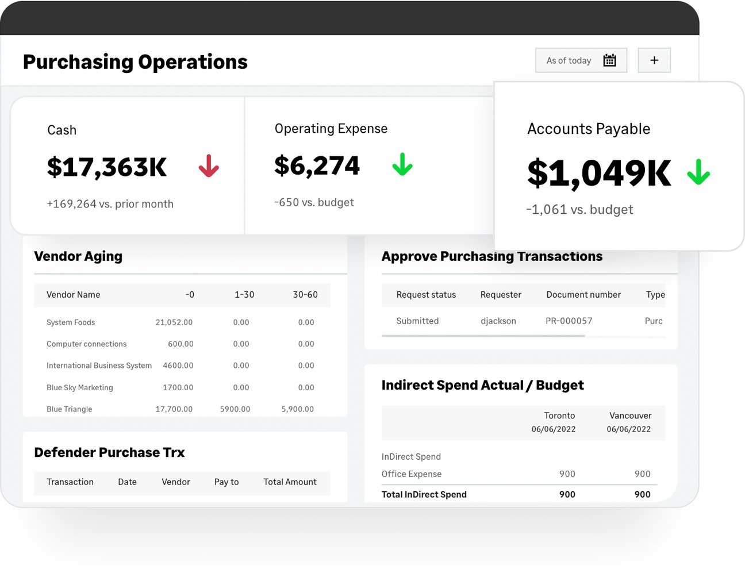The width and height of the screenshot is (745, 581).
Task: Open document PR-000057
Action: pos(569,321)
